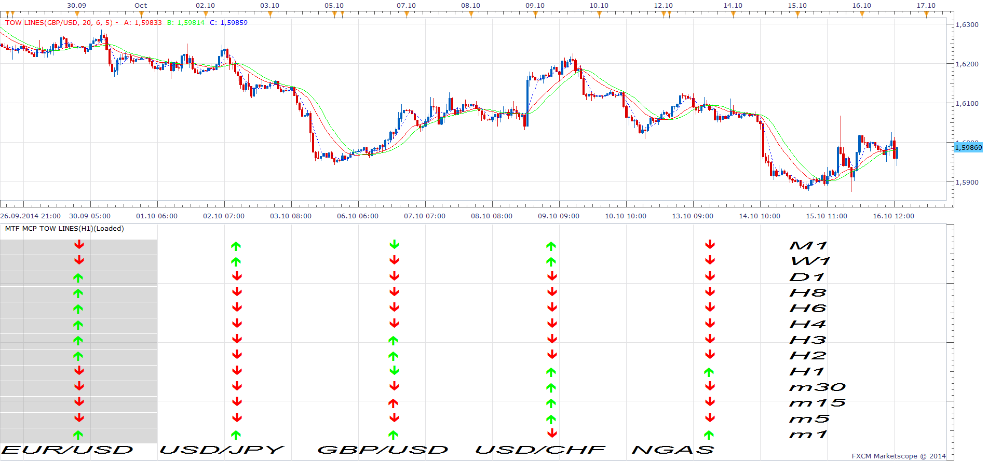The image size is (988, 461).
Task: Click the green B: 1,59814 value
Action: coord(186,23)
